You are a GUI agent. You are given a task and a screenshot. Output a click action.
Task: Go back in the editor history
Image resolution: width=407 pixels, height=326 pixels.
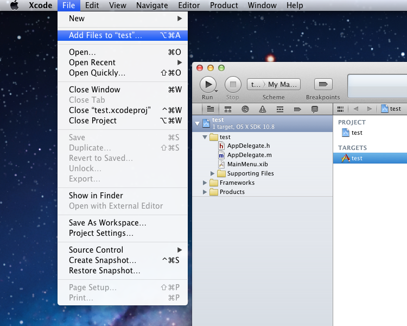[356, 109]
